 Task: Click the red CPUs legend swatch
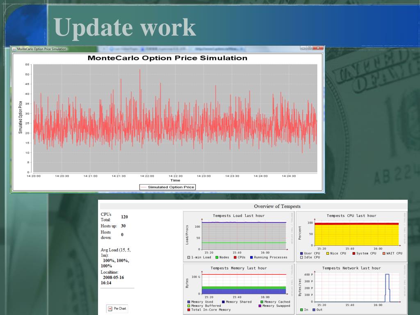point(235,258)
